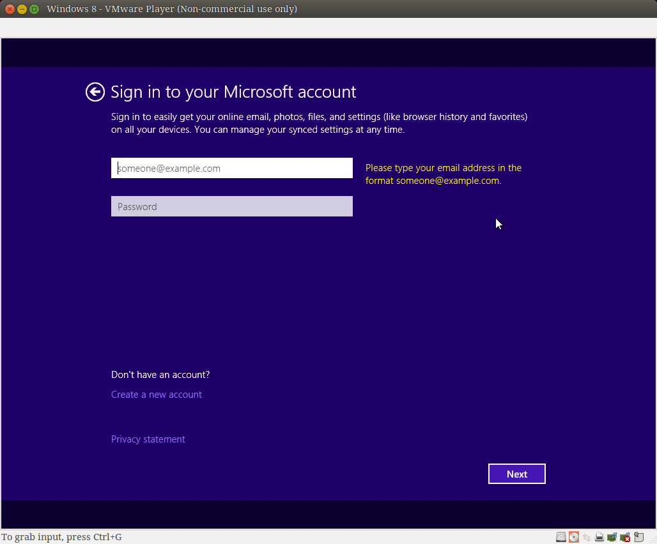Focus the email address input field
This screenshot has height=544, width=657.
pyautogui.click(x=232, y=168)
